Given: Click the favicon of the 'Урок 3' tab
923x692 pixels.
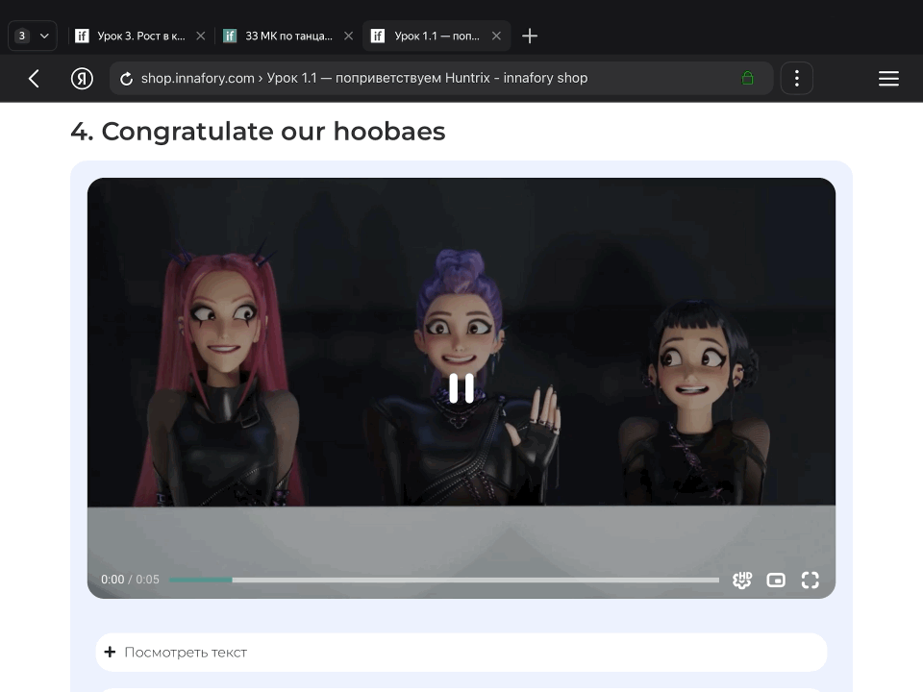Looking at the screenshot, I should (82, 36).
